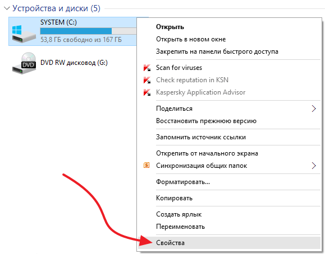Screen dimensions: 325x254
Task: Expand the Поделиться submenu arrow
Action: (314, 109)
